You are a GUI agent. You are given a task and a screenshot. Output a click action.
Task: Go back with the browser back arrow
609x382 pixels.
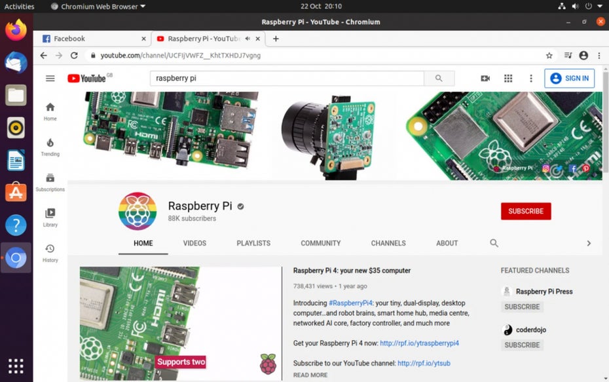click(x=43, y=56)
